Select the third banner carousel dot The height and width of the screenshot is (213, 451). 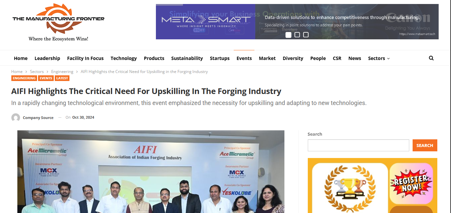point(306,35)
